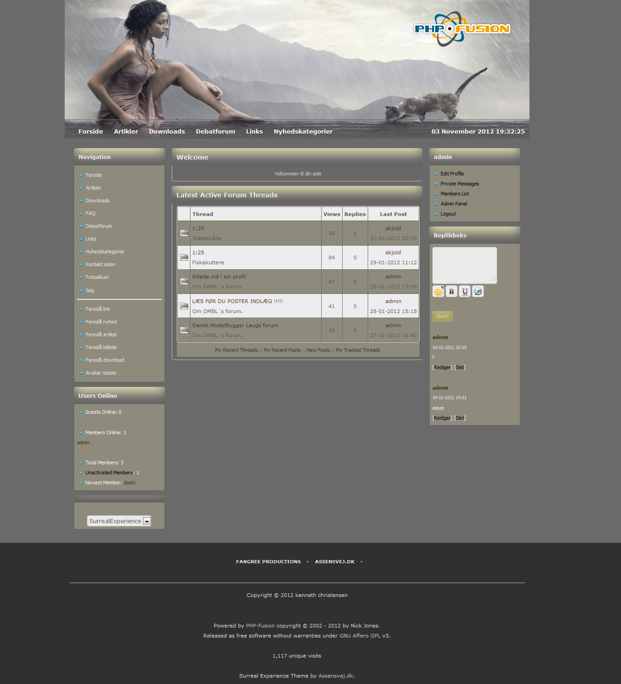Click Rediger on the 19:51 shout

pos(442,418)
